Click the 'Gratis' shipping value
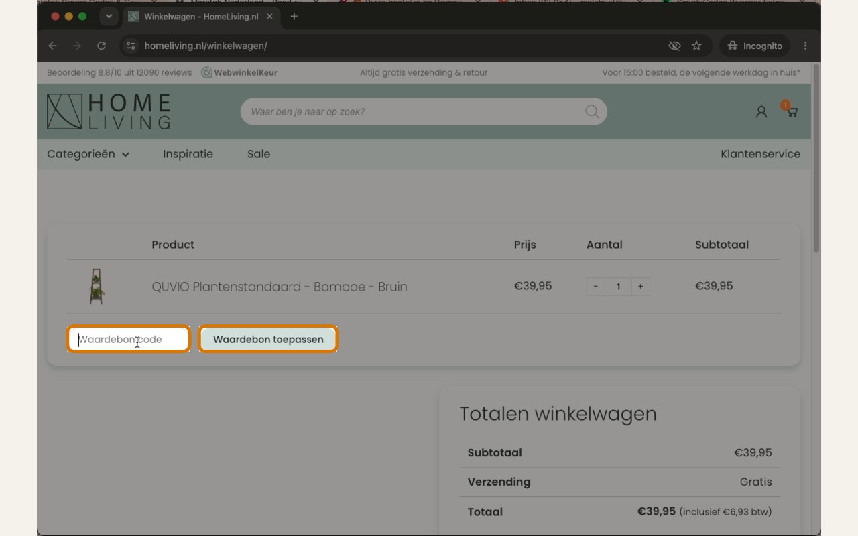The image size is (858, 536). click(x=755, y=482)
